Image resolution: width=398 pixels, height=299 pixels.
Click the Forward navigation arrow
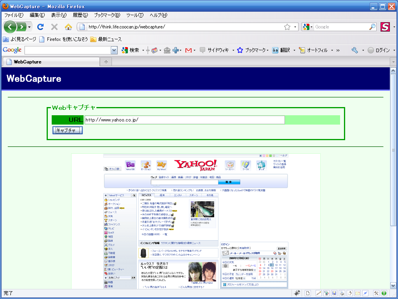point(22,27)
